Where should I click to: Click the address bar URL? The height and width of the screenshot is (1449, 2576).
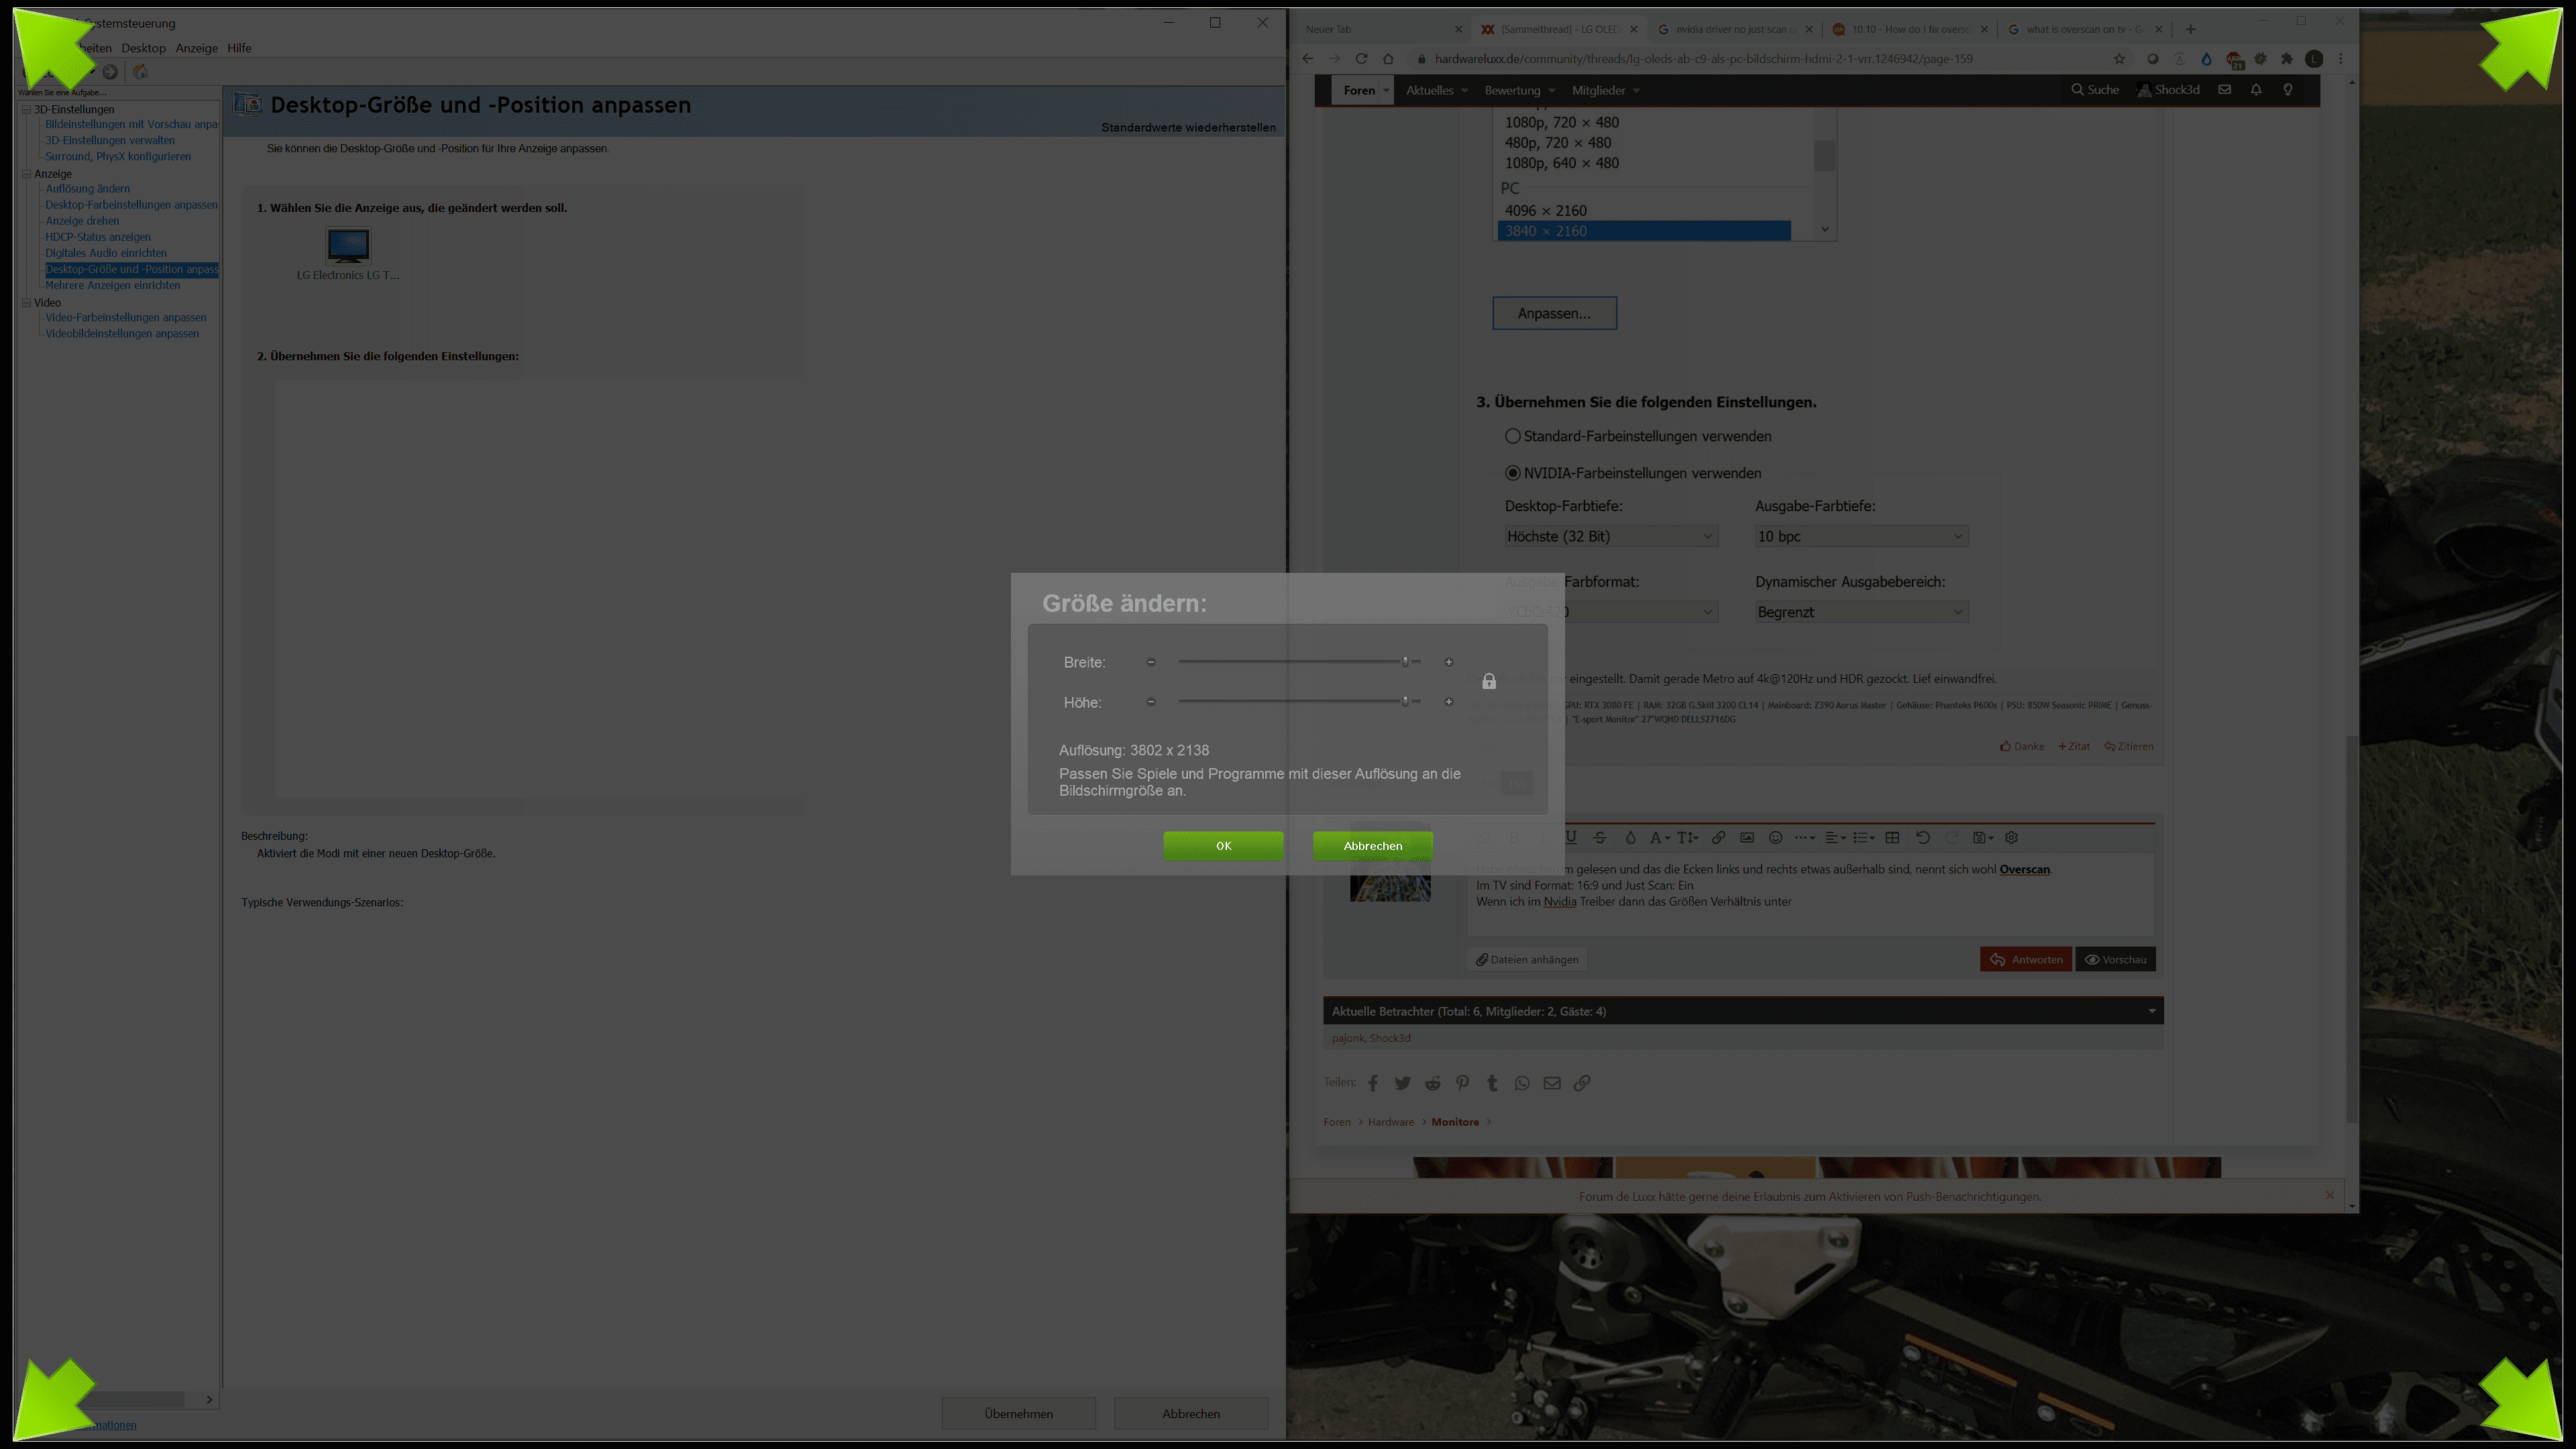point(1703,59)
